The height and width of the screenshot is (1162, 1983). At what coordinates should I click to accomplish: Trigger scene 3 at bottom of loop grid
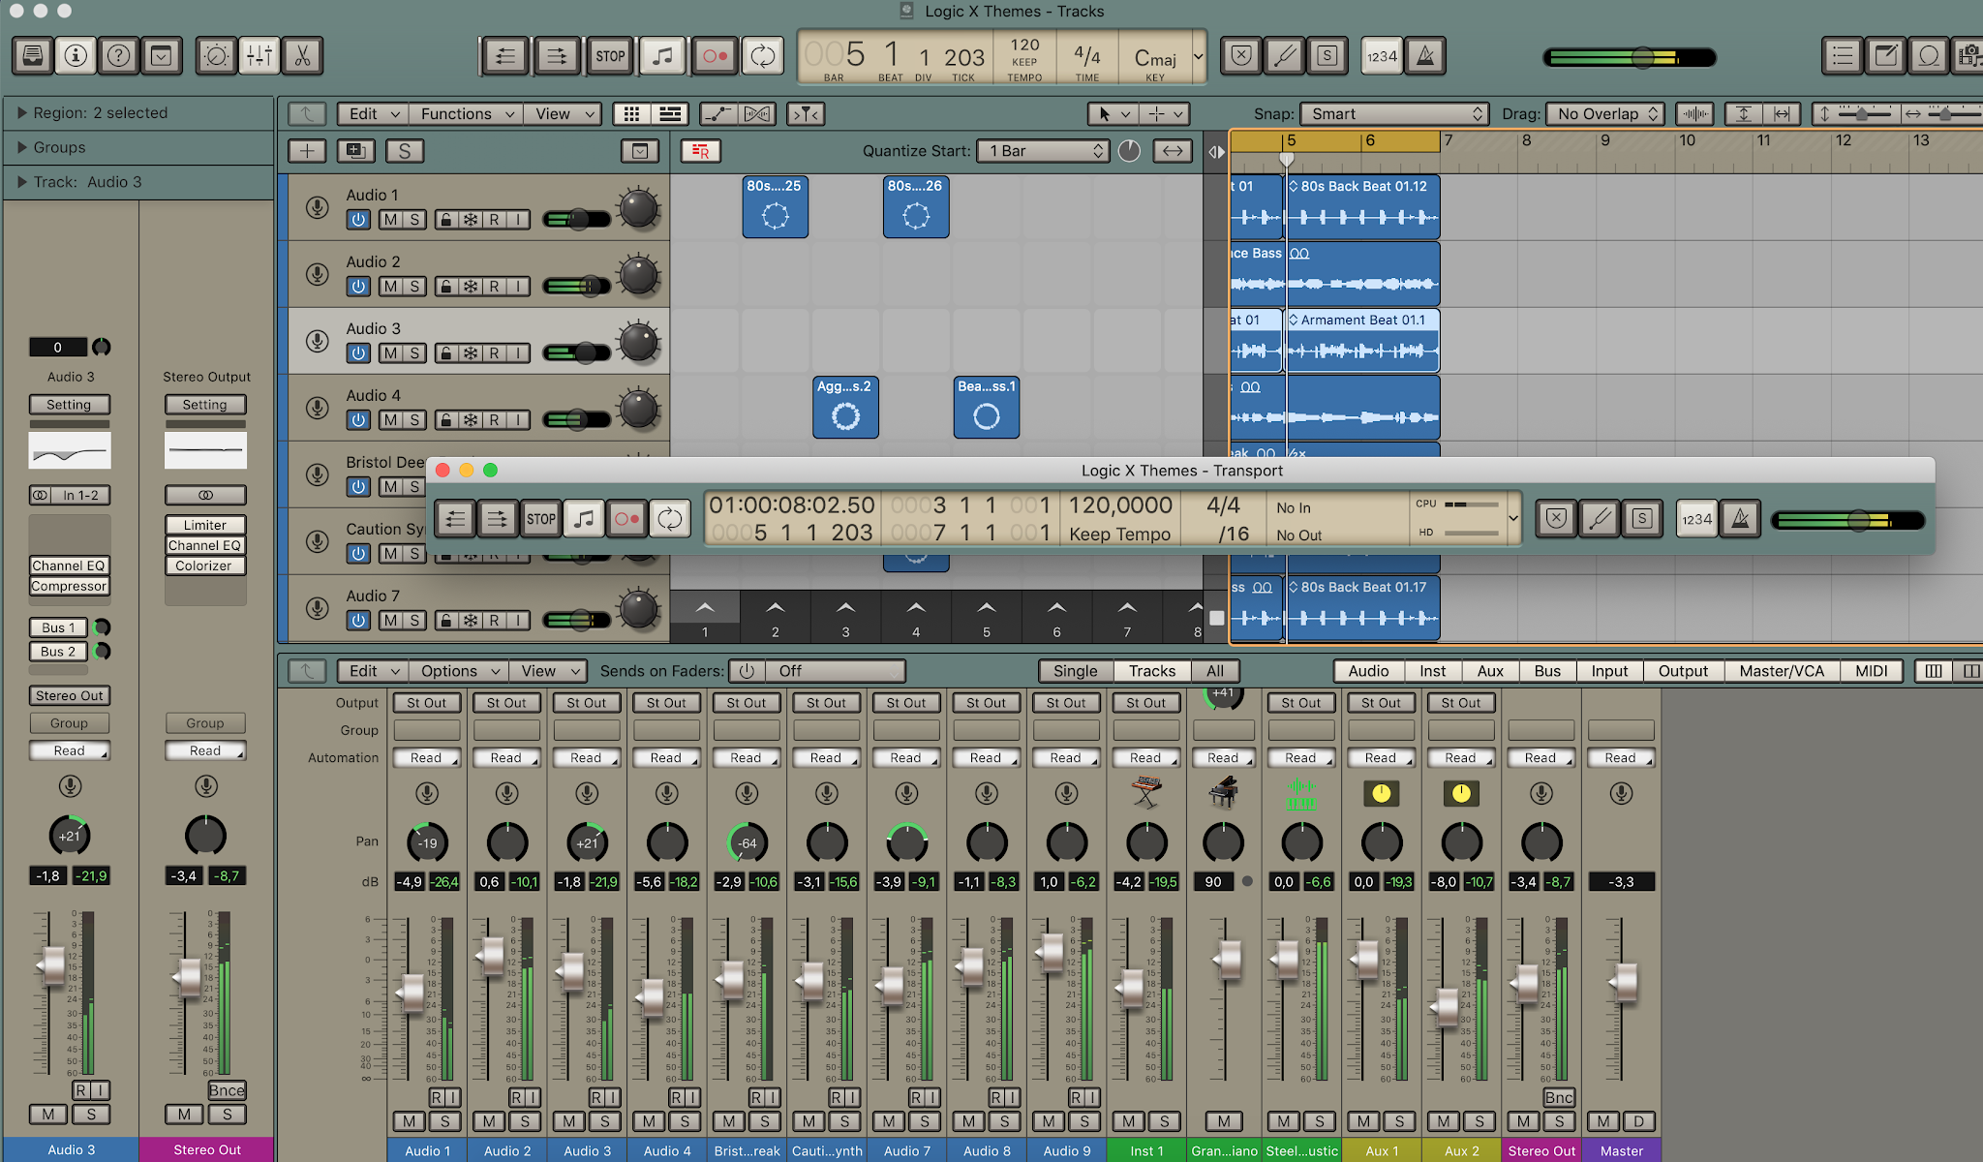845,618
